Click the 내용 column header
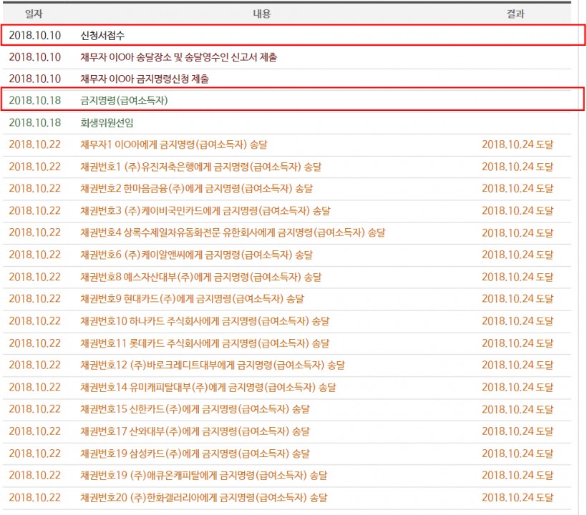The image size is (587, 515). tap(262, 14)
